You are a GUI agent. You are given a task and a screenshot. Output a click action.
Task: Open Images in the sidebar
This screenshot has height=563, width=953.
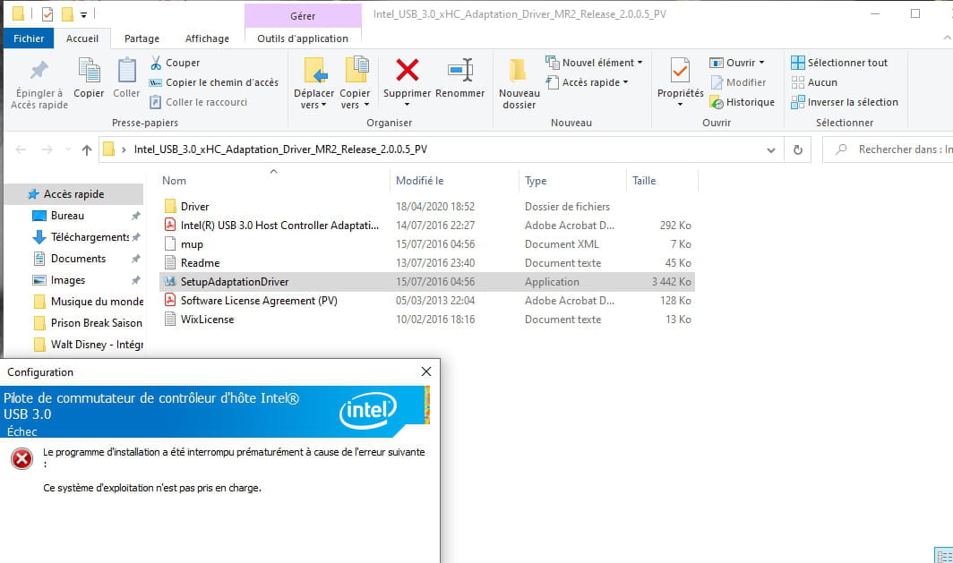pyautogui.click(x=67, y=280)
